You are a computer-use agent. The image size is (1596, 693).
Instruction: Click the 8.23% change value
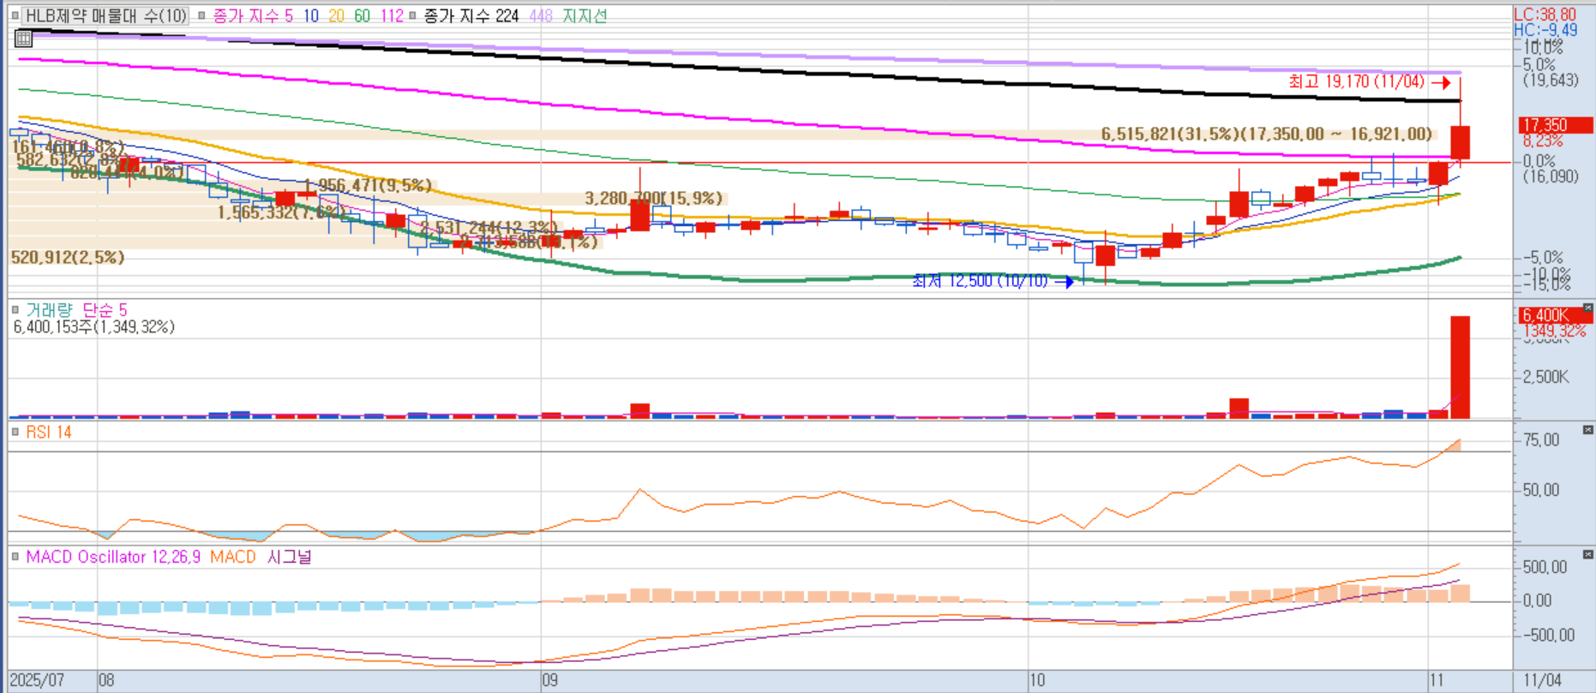tap(1543, 140)
